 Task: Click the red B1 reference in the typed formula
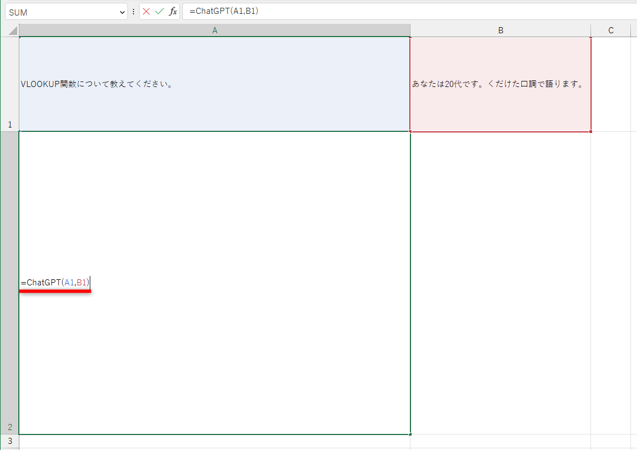82,283
